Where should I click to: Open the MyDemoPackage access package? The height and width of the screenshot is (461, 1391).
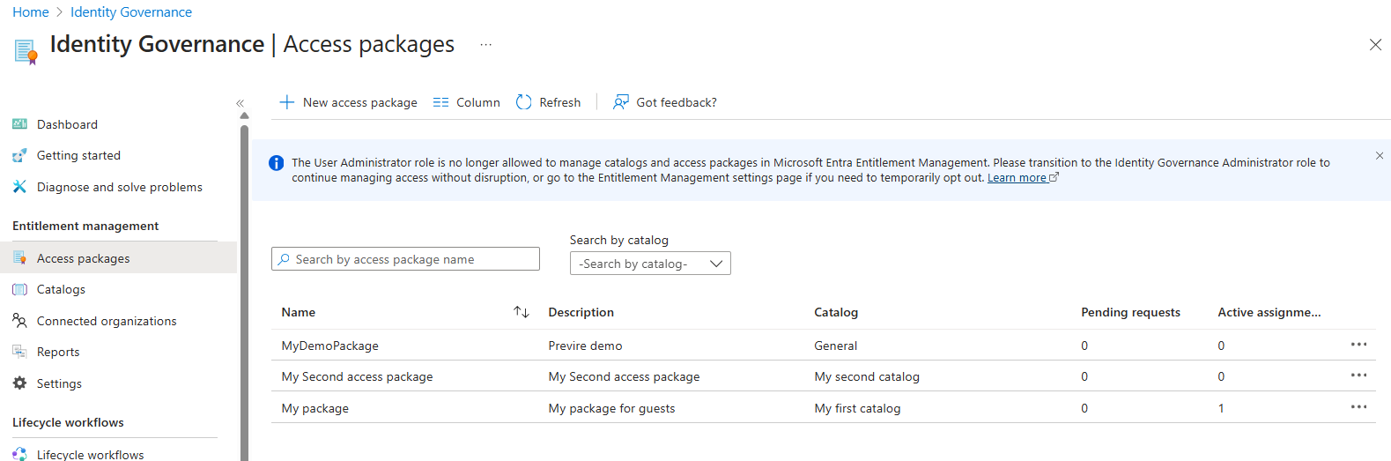click(x=329, y=346)
